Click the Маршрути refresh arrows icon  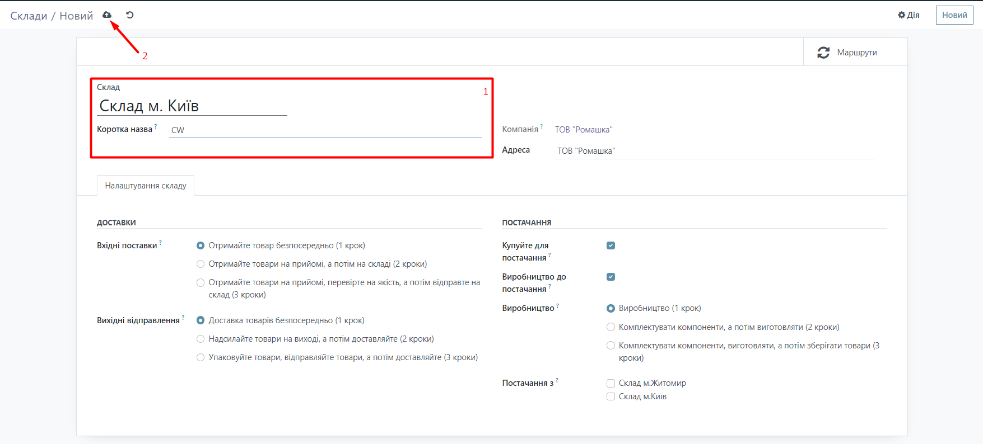coord(823,53)
